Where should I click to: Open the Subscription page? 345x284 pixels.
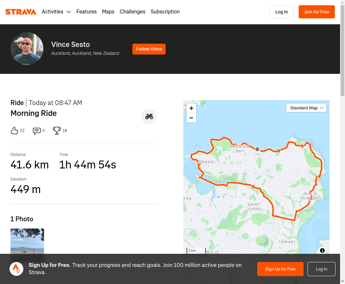tap(165, 11)
